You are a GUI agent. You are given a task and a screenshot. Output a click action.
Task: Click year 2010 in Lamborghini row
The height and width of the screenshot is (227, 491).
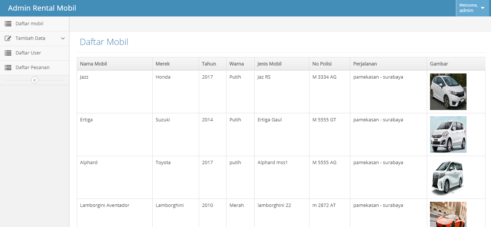pos(208,205)
